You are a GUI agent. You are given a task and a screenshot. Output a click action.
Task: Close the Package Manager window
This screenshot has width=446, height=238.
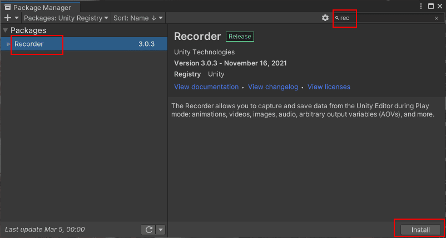pos(440,6)
